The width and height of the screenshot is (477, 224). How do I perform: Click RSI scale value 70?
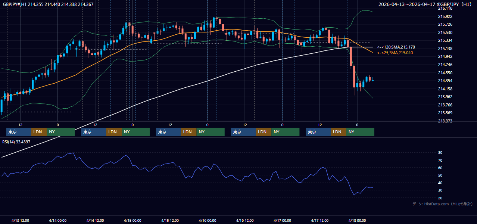pyautogui.click(x=440, y=160)
